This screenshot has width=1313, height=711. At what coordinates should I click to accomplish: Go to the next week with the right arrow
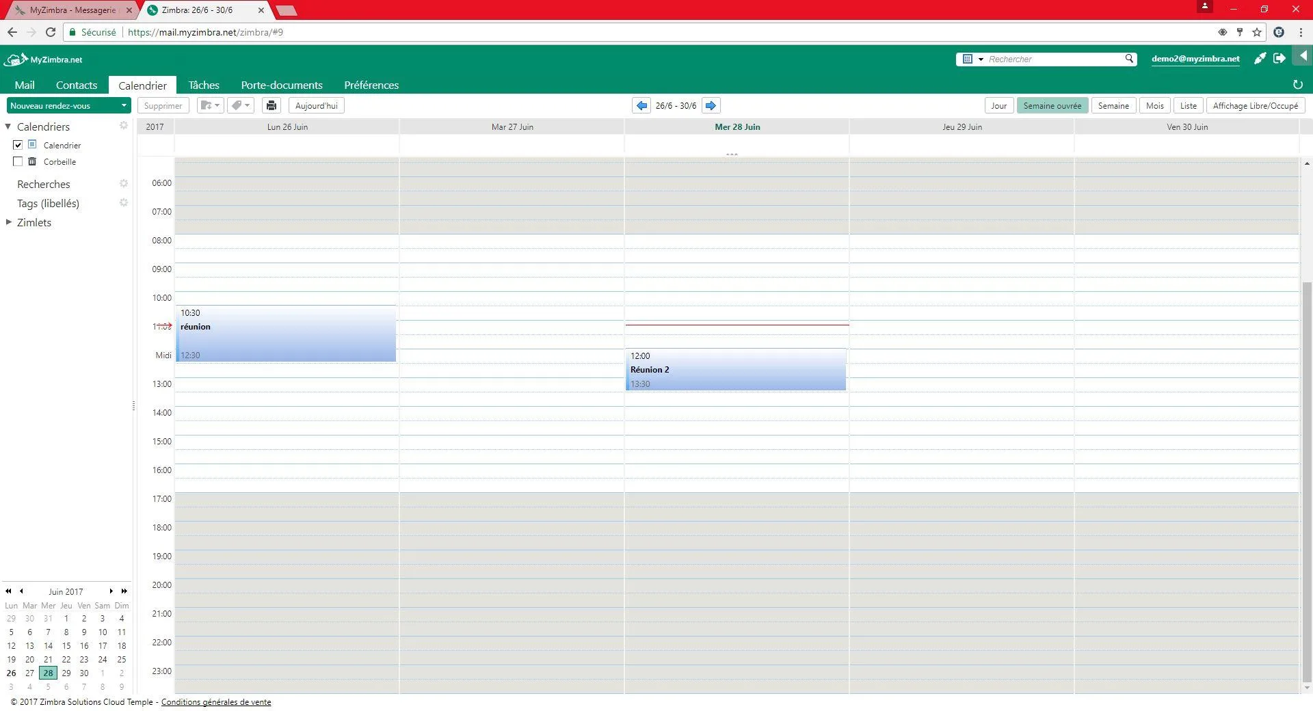point(711,105)
